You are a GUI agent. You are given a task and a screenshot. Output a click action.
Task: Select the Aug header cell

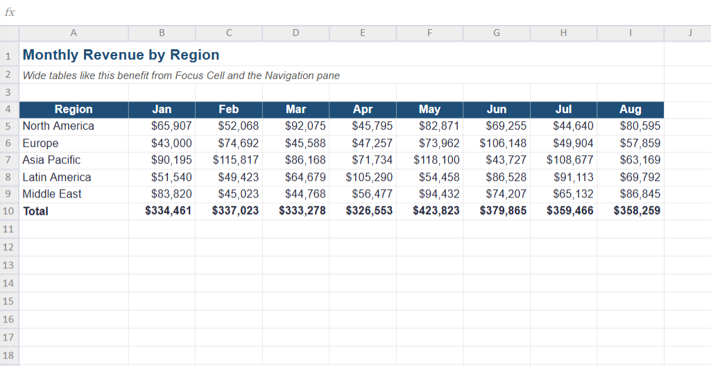pos(631,110)
